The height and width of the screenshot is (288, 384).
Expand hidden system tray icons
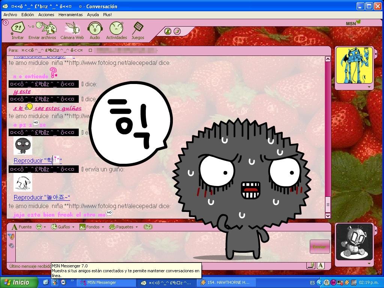pyautogui.click(x=319, y=283)
